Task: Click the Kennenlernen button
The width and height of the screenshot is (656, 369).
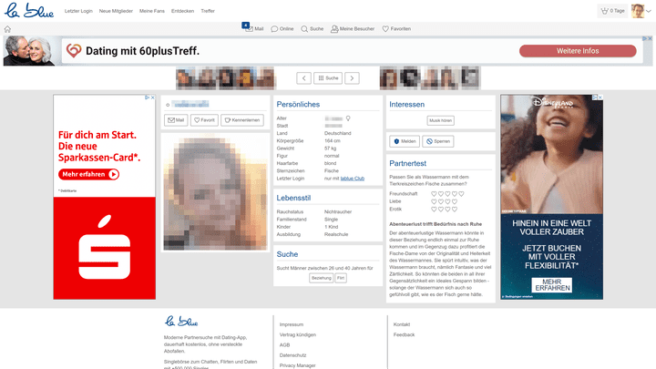Action: point(242,120)
